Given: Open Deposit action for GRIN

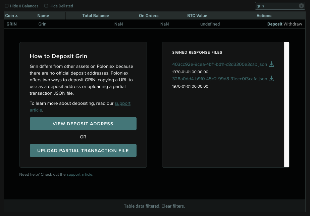Looking at the screenshot, I should tap(275, 24).
